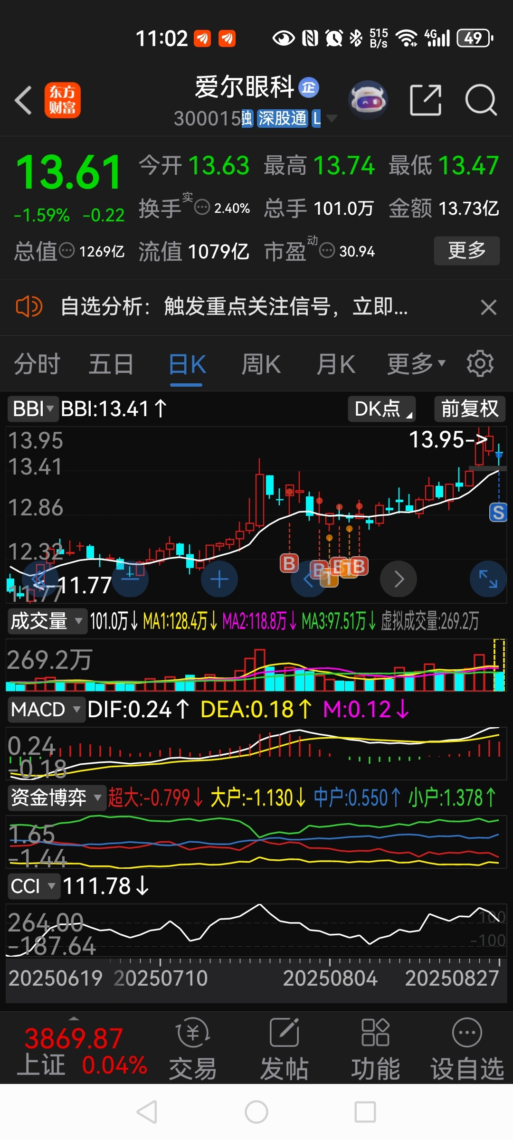
Task: Tap the 流值 1079亿 value
Action: pos(194,251)
